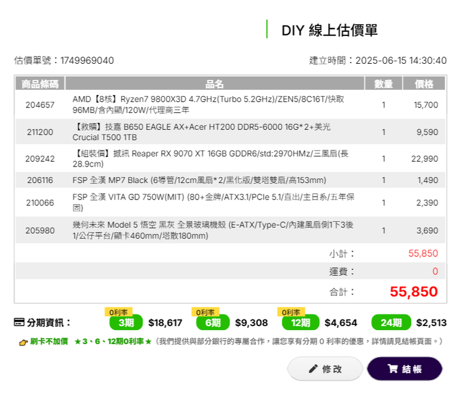This screenshot has width=461, height=395.
Task: Click the 0利率 tag above 6期
Action: pyautogui.click(x=205, y=312)
